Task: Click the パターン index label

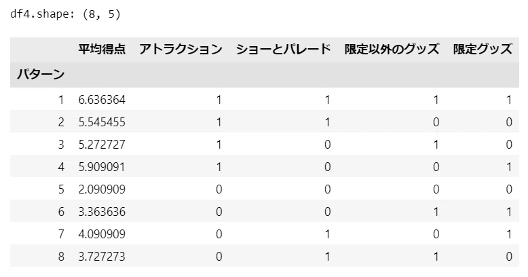Action: click(41, 74)
